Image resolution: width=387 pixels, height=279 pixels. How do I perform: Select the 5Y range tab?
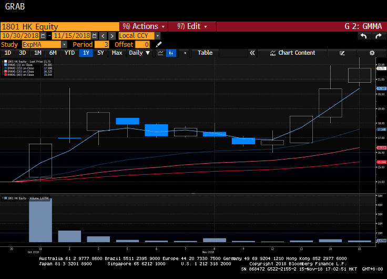tap(100, 53)
